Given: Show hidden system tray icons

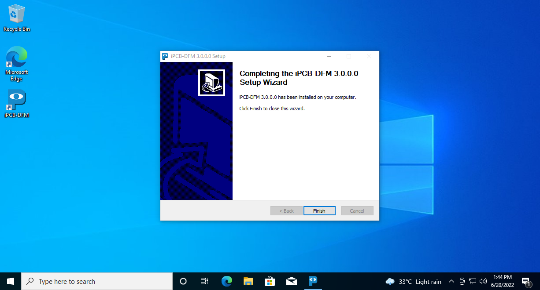Looking at the screenshot, I should pos(451,281).
